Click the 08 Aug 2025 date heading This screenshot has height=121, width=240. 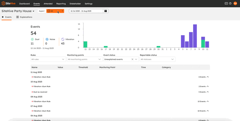point(36,97)
